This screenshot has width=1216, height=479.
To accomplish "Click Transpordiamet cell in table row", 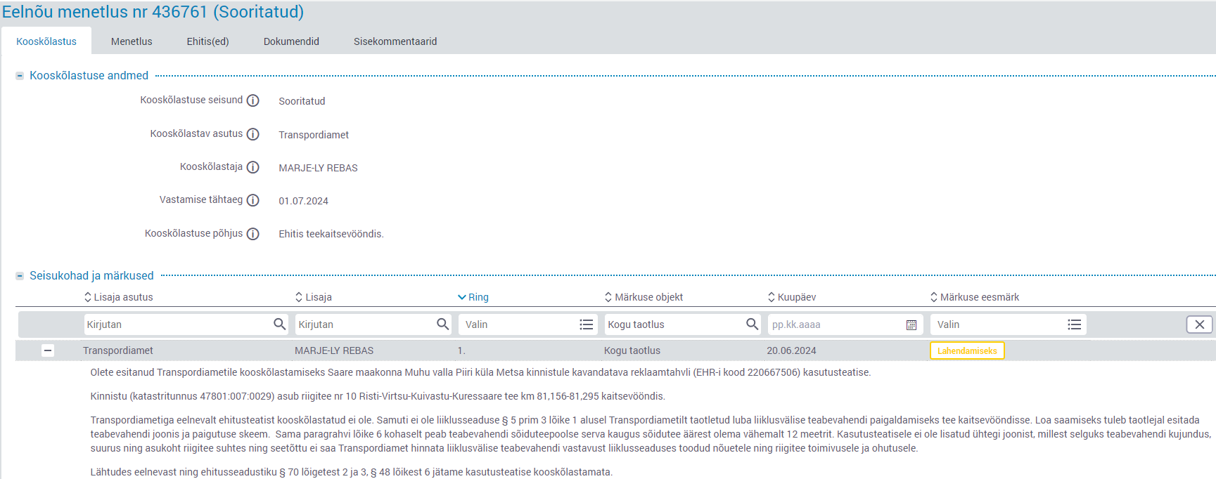I will pos(118,350).
